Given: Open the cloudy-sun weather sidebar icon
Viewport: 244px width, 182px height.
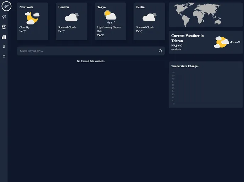Looking at the screenshot, I should (x=4, y=17).
